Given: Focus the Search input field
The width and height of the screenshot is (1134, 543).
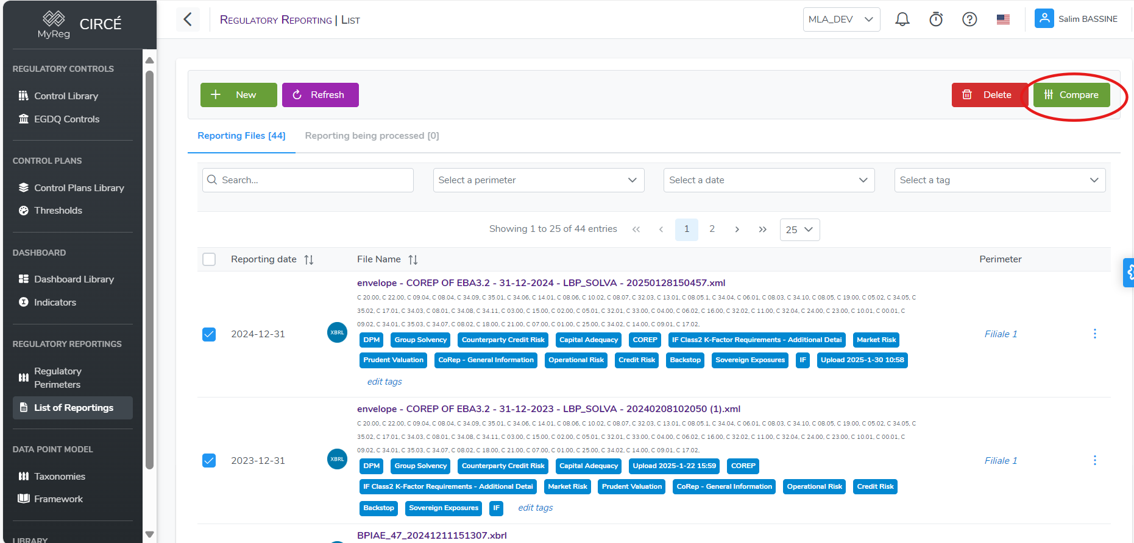Looking at the screenshot, I should click(308, 180).
